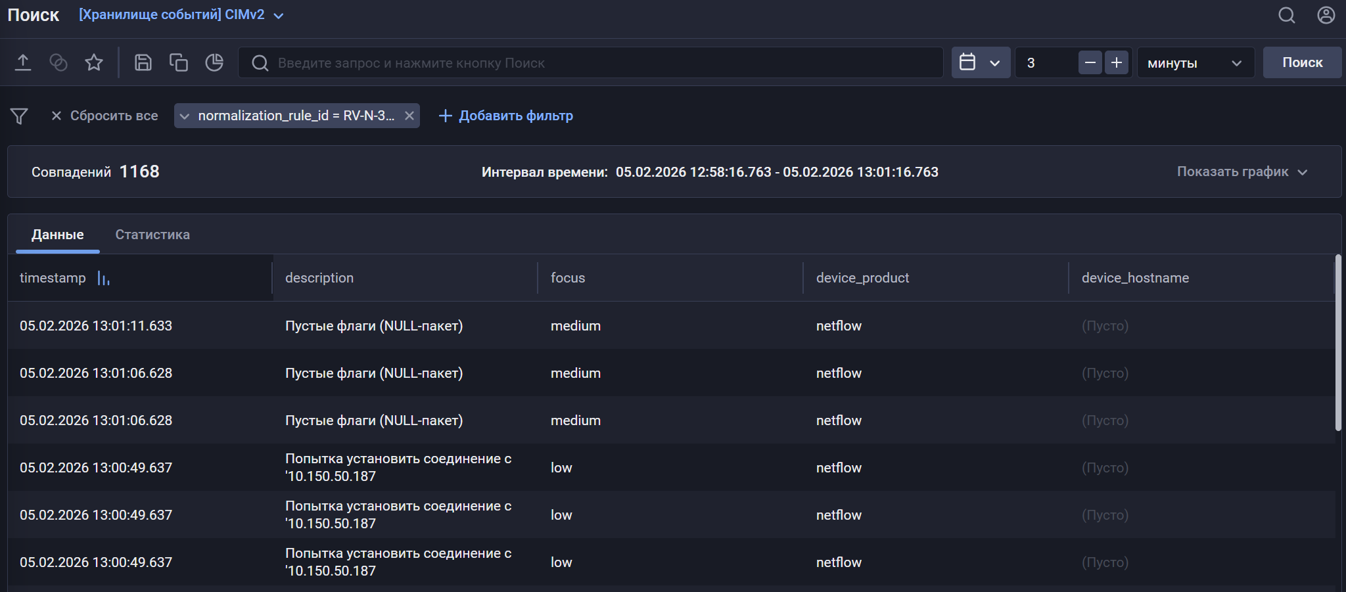The height and width of the screenshot is (592, 1346).
Task: Open the user profile icon
Action: pyautogui.click(x=1326, y=14)
